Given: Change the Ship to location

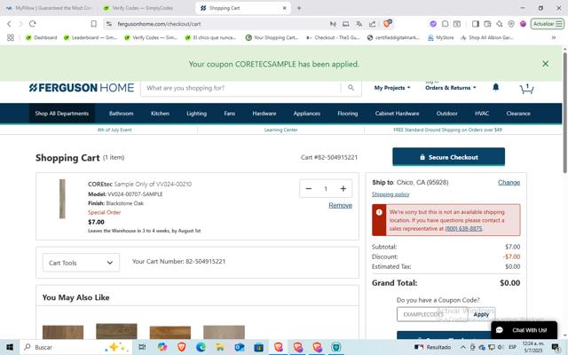Looking at the screenshot, I should [509, 183].
